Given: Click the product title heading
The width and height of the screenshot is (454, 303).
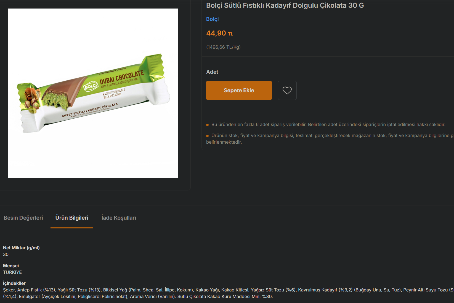Looking at the screenshot, I should (285, 5).
